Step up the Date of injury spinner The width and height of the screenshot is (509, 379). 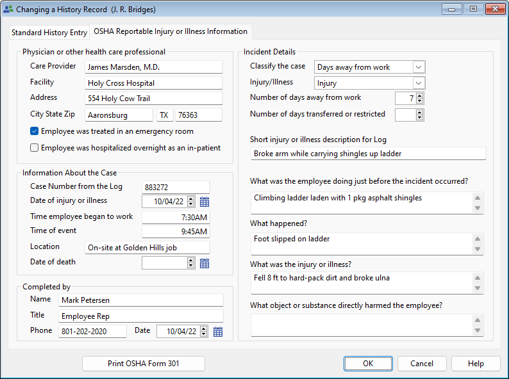click(190, 199)
